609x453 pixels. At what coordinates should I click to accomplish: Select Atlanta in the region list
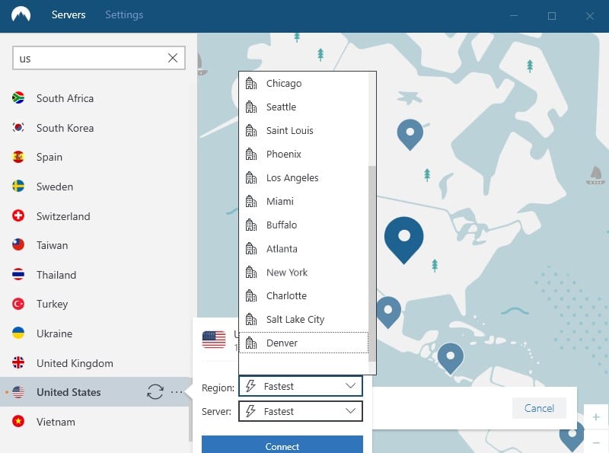coord(303,249)
